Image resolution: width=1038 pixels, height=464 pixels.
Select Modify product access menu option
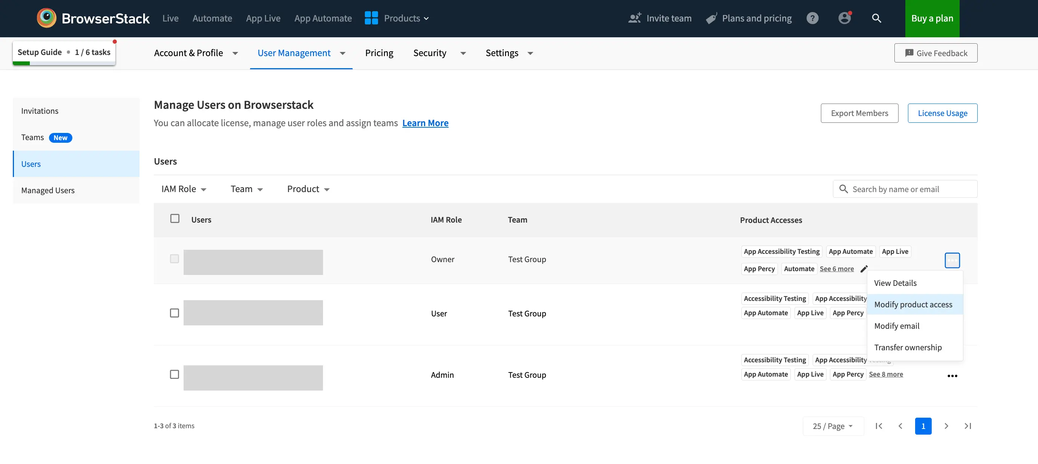pos(913,304)
